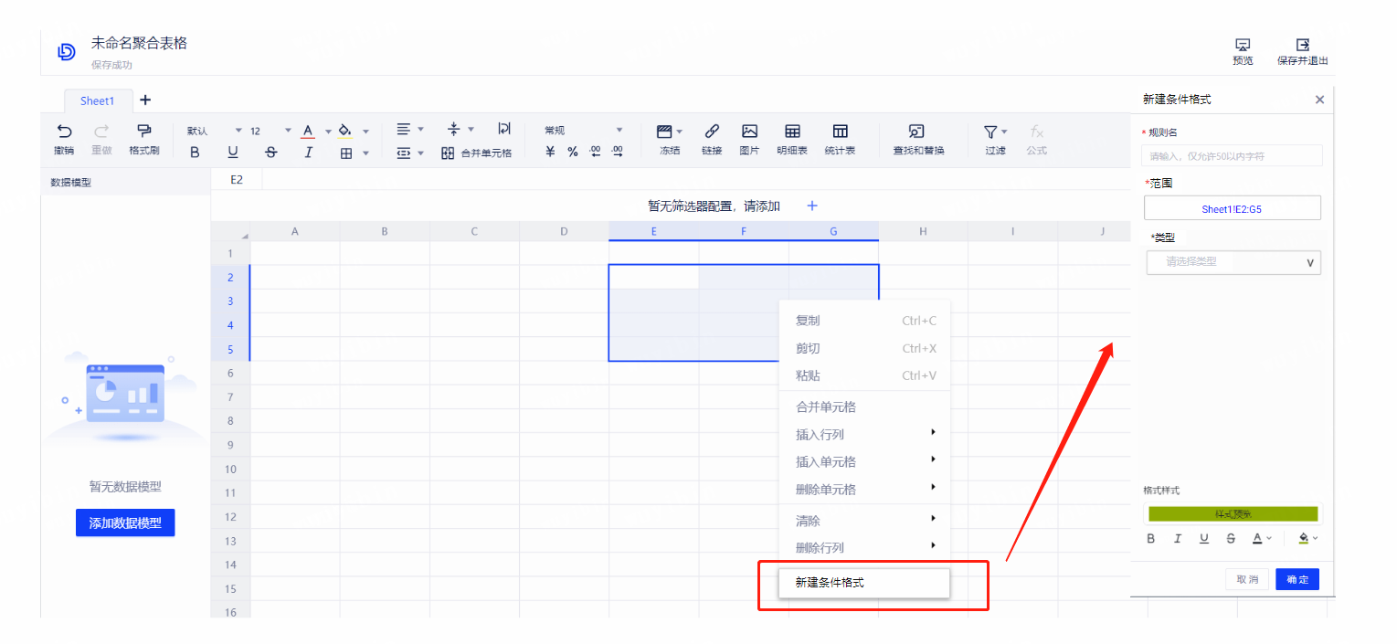Screen dimensions: 1397x644
Task: Expand the 常规 number format dropdown
Action: [584, 131]
